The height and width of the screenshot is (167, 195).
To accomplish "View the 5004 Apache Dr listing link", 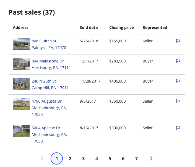I will pyautogui.click(x=46, y=128).
